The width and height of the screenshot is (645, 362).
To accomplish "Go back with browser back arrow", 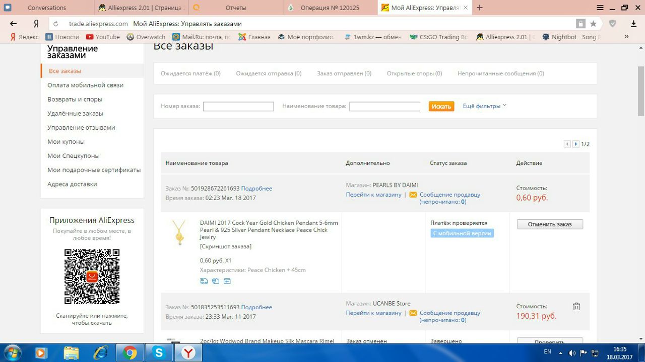I will (x=14, y=24).
